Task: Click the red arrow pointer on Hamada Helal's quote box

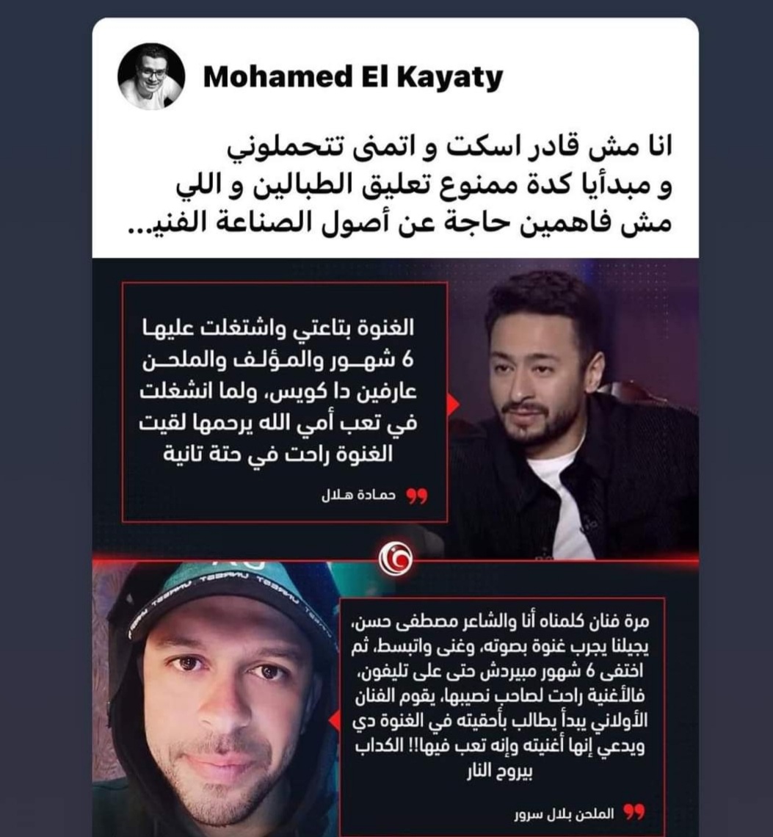Action: 453,404
